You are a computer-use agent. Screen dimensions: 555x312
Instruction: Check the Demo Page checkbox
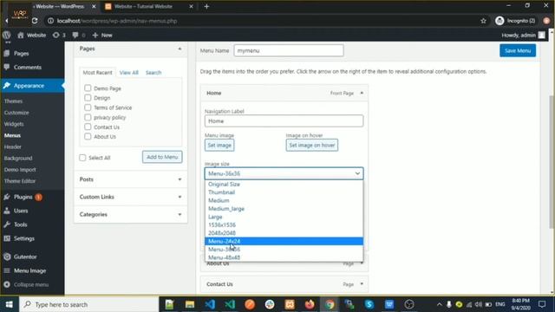click(88, 88)
